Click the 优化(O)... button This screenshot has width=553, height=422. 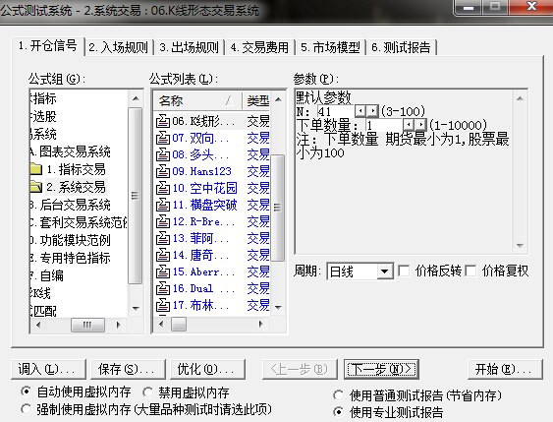pyautogui.click(x=207, y=370)
